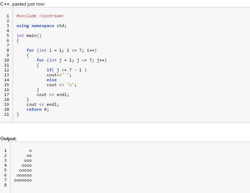Click the closing brace on line 21
Screen dimensions: 250x193
coord(18,114)
